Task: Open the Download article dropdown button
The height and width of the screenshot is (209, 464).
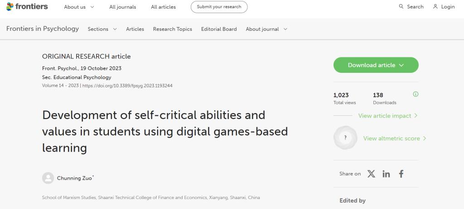Action: (x=376, y=65)
